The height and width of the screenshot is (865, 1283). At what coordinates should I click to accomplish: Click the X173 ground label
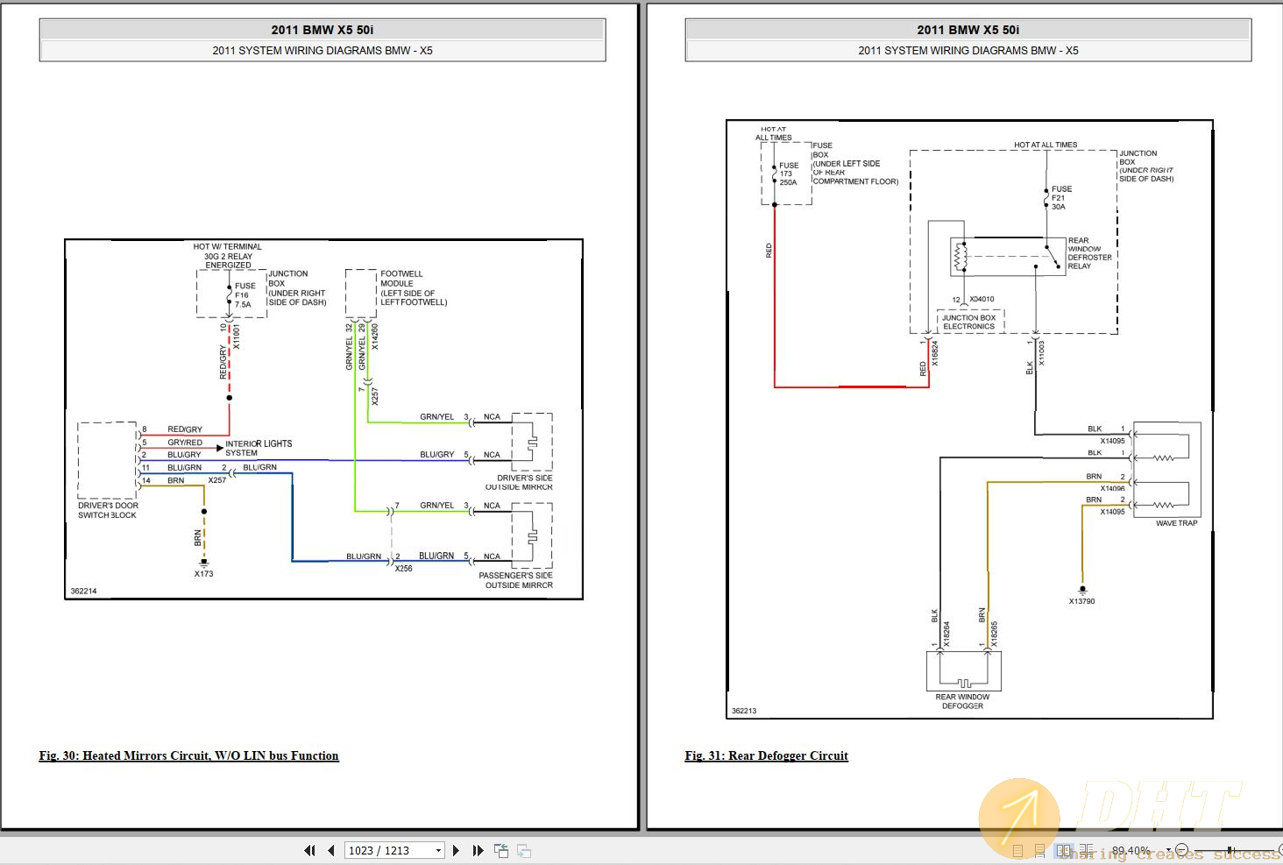(x=203, y=574)
